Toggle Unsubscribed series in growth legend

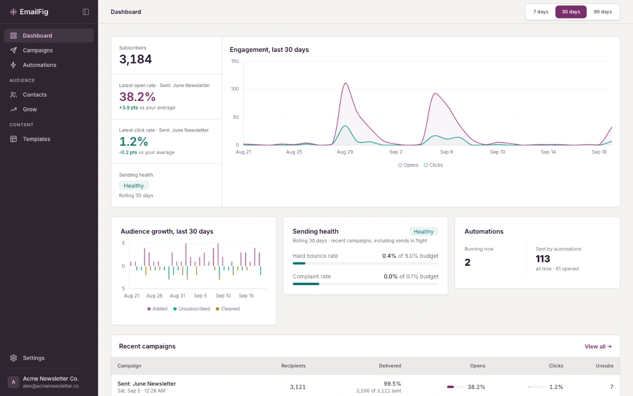(x=191, y=309)
